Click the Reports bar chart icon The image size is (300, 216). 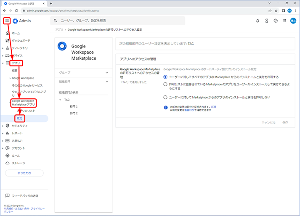click(x=8, y=133)
